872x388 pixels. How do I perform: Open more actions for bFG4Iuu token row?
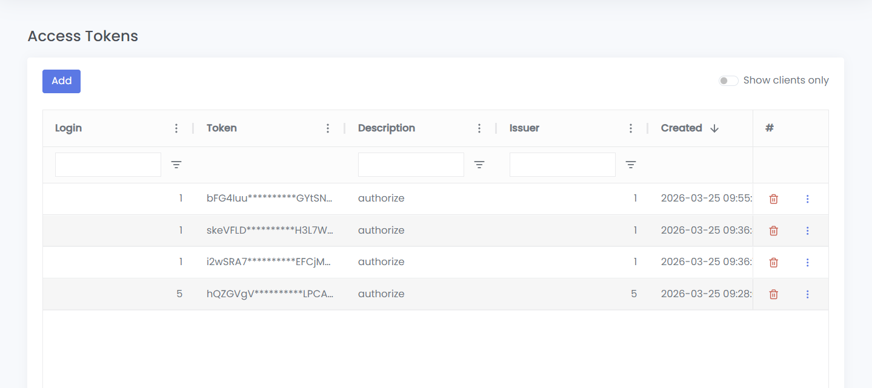tap(807, 199)
